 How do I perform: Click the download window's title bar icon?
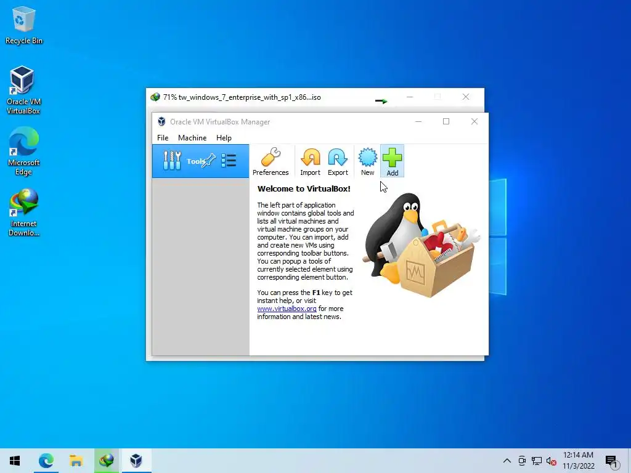tap(155, 97)
